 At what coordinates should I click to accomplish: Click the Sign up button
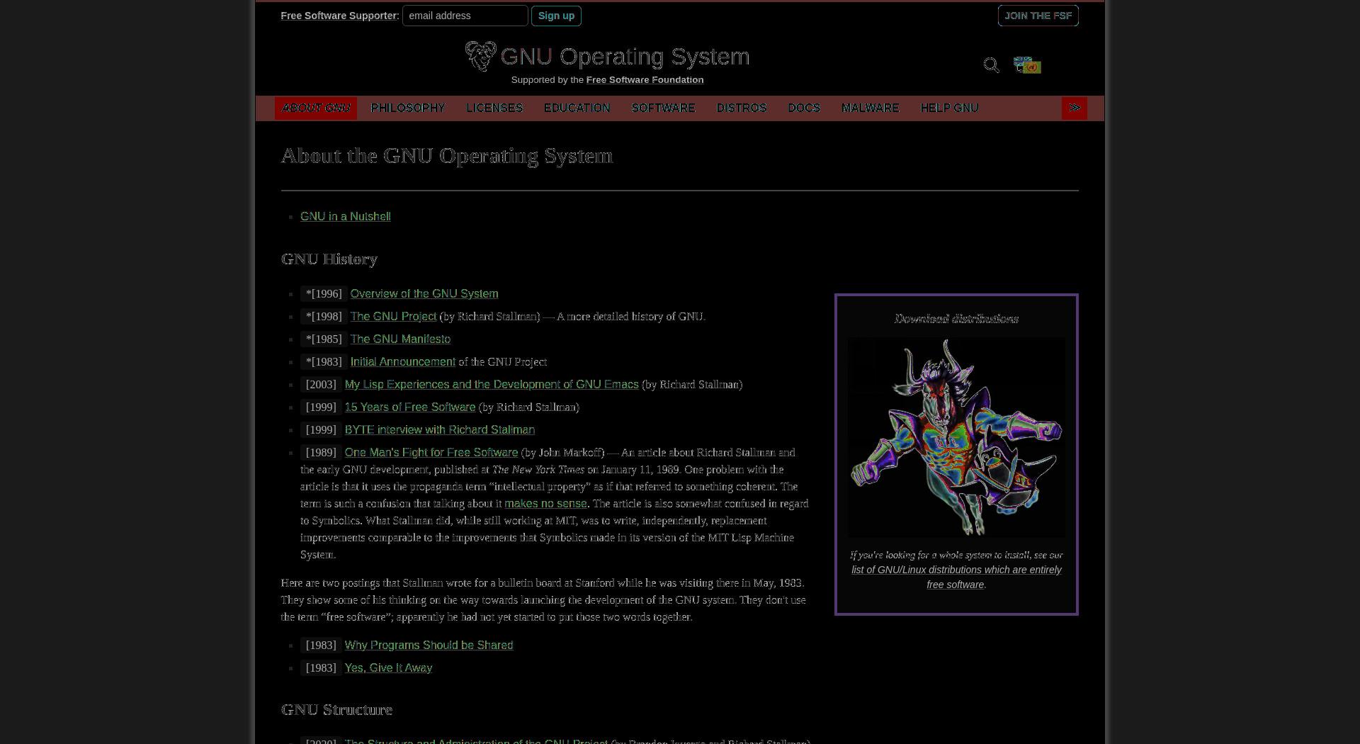pyautogui.click(x=556, y=16)
